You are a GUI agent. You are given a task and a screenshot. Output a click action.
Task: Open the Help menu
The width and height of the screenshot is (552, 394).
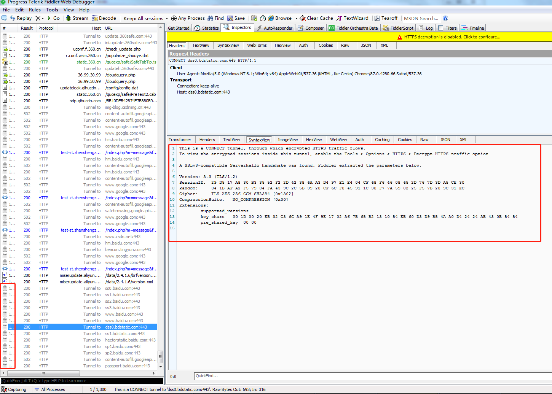pos(84,10)
